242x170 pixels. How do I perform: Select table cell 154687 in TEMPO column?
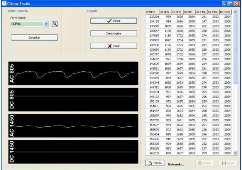point(152,125)
